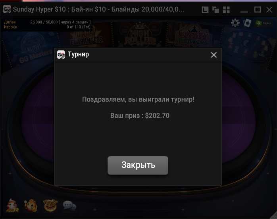The width and height of the screenshot is (277, 219).
Task: Switch to cascade windows layout icon
Action: point(215,10)
